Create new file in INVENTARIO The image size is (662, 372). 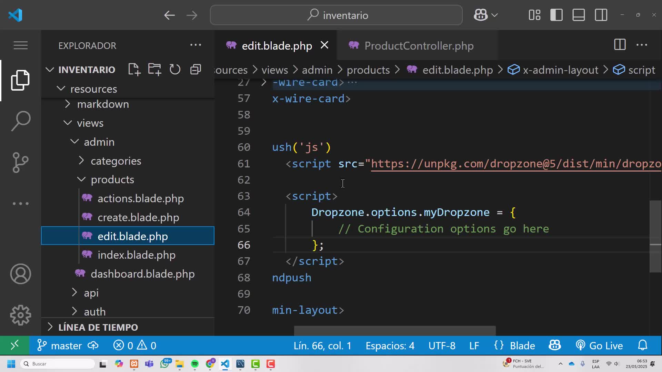point(134,69)
